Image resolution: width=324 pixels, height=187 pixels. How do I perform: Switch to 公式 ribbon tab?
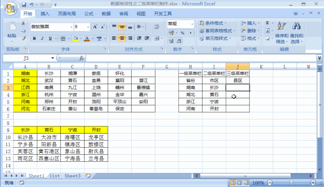pyautogui.click(x=89, y=14)
